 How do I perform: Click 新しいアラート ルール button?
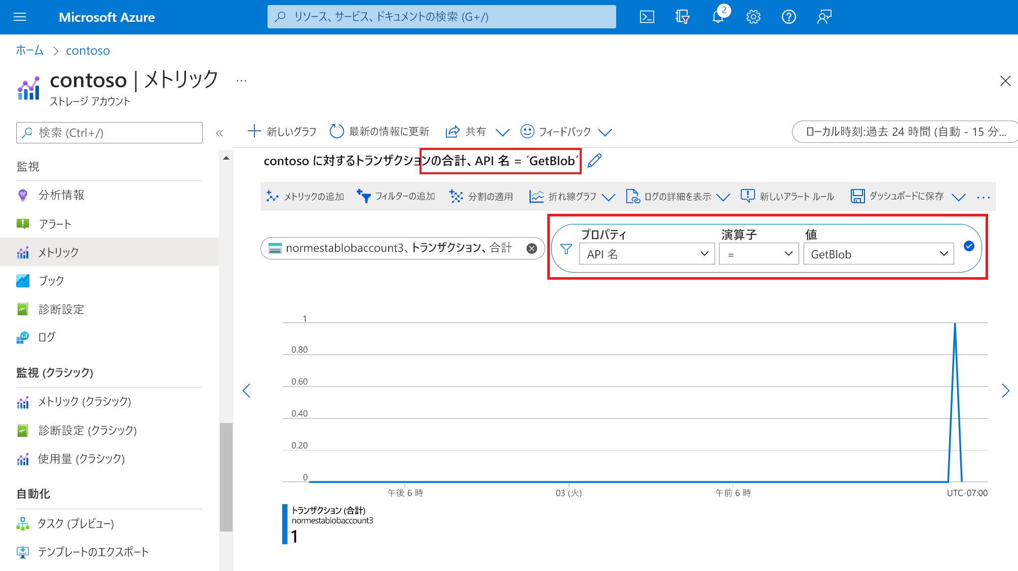(x=787, y=197)
